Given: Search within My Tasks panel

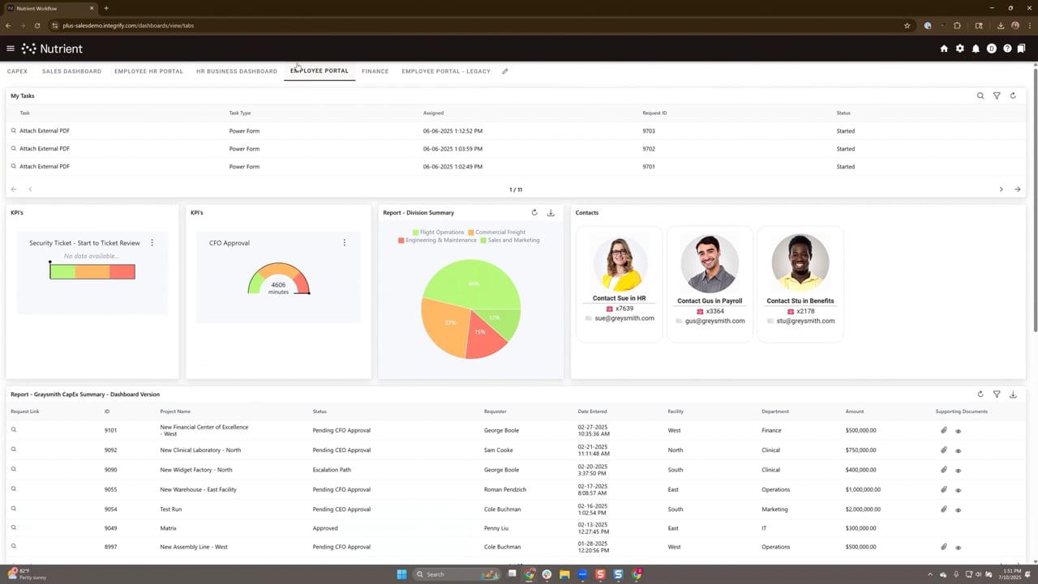Looking at the screenshot, I should (x=980, y=96).
